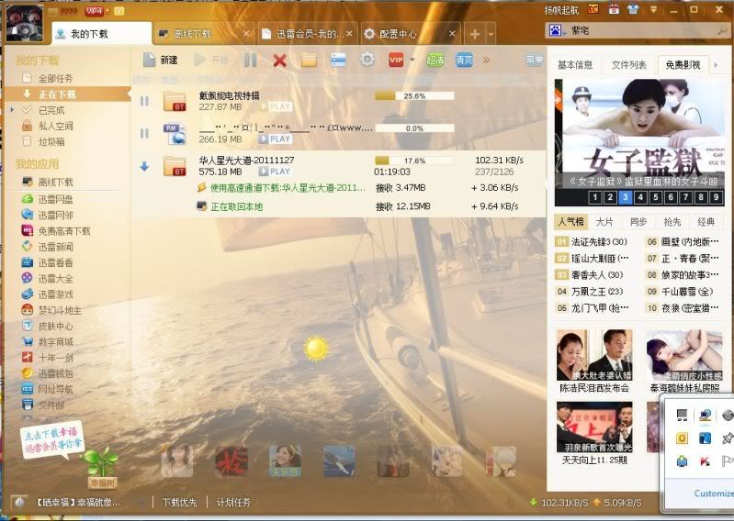Click PLAY for 华人星光大道 task
Image resolution: width=734 pixels, height=521 pixels.
point(275,172)
